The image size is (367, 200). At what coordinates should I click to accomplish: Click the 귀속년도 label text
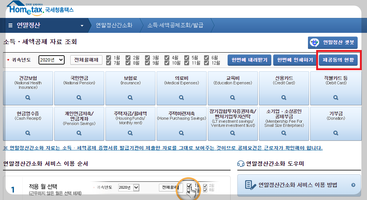pyautogui.click(x=21, y=60)
